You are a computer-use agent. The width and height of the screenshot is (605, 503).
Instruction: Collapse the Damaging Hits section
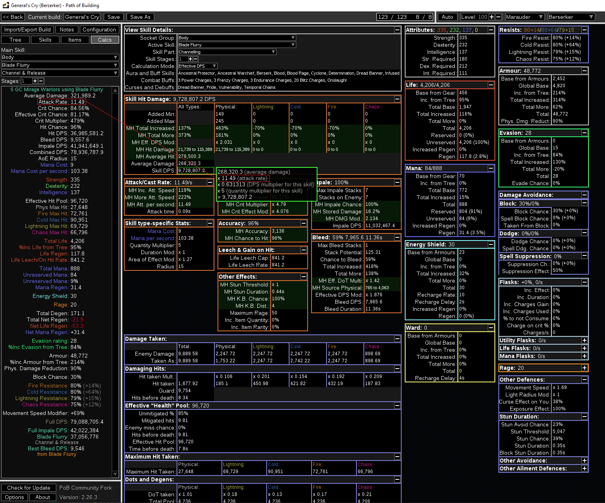397,369
